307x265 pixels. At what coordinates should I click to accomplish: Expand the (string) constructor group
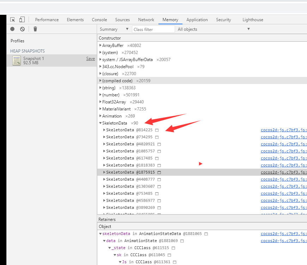point(100,88)
